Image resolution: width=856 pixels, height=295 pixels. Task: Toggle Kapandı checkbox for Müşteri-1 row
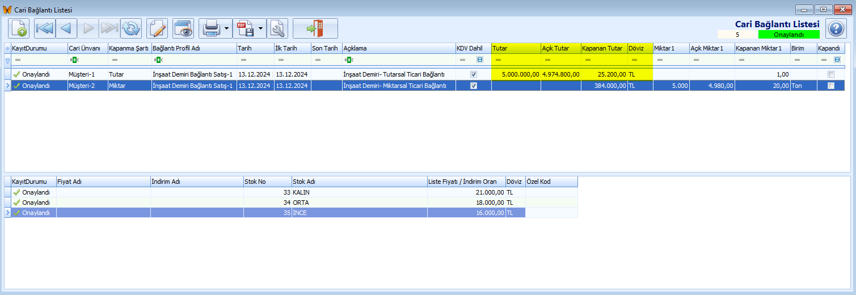click(x=831, y=74)
